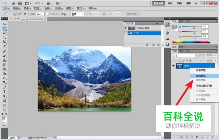This screenshot has height=140, width=219.
Task: Toggle lock image pixels in Layers panel
Action: pyautogui.click(x=184, y=61)
